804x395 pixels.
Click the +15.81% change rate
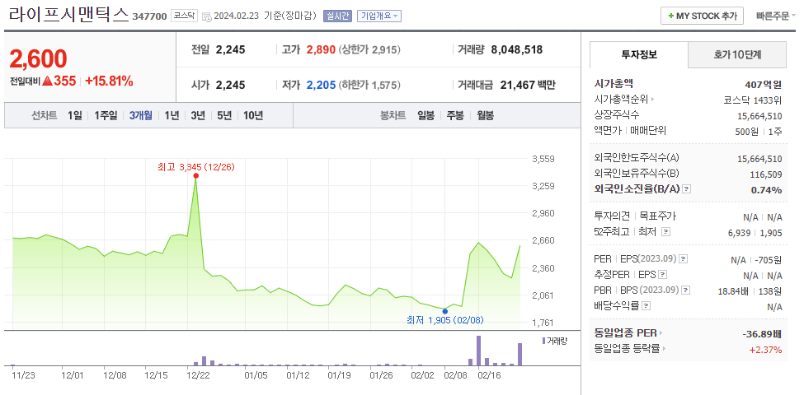point(109,81)
